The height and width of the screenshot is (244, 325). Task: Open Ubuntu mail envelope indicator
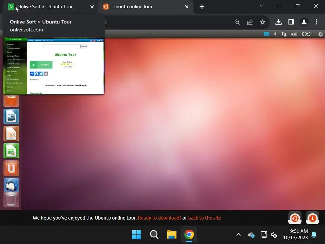click(266, 34)
